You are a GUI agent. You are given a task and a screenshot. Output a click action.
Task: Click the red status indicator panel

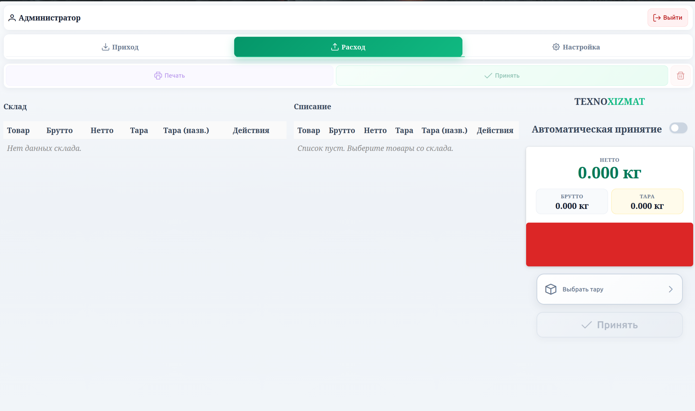pos(609,245)
